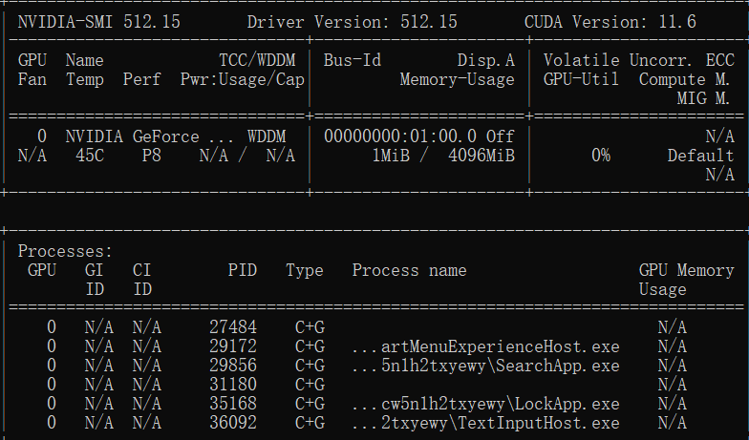Click the TCC/WDDM column header

[x=257, y=60]
